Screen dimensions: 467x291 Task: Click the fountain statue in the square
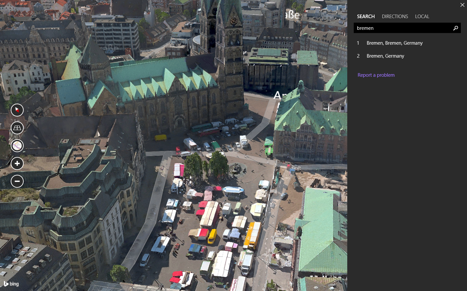[237, 168]
